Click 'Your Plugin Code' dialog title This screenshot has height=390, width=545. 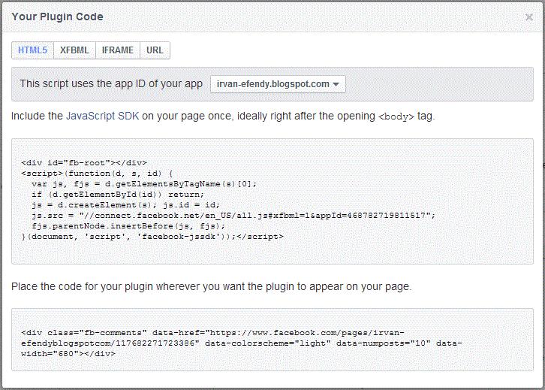tap(57, 17)
